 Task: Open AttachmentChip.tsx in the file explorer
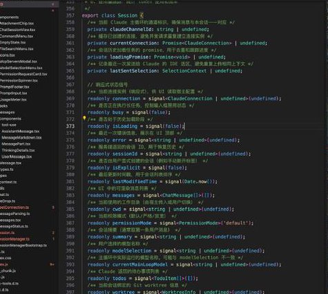tap(17, 24)
